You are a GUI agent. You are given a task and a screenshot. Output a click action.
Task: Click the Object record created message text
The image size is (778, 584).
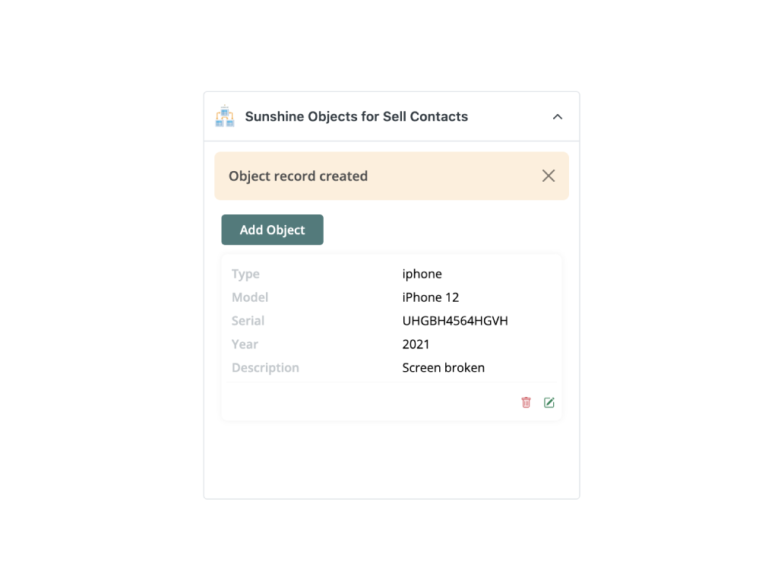click(298, 176)
